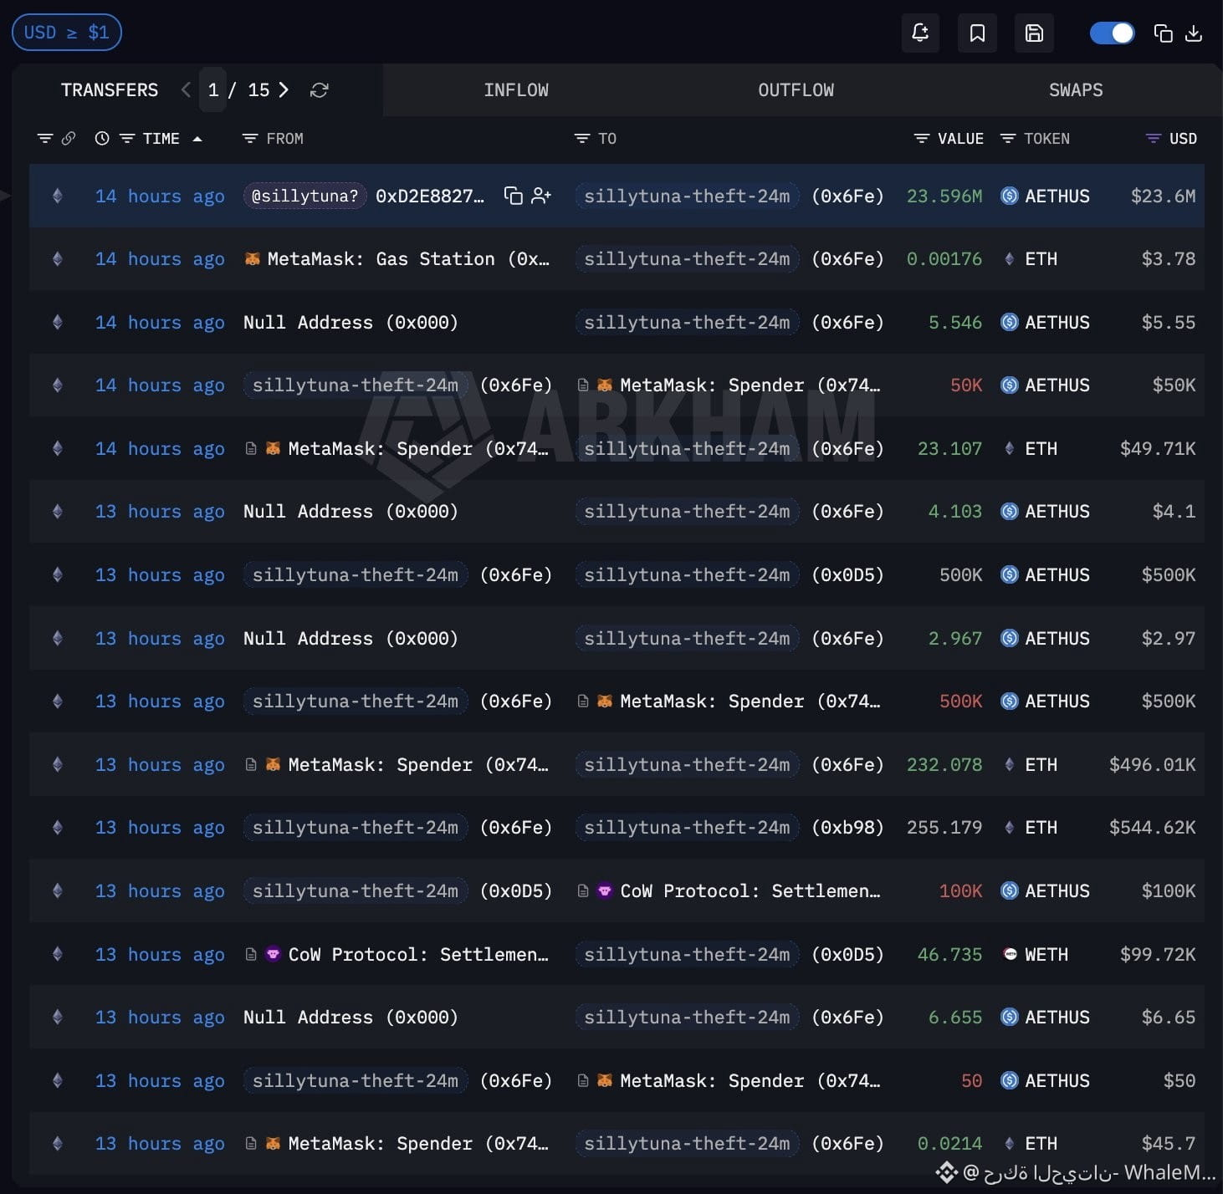The image size is (1223, 1194).
Task: Open the TOKEN column filter
Action: 1008,139
